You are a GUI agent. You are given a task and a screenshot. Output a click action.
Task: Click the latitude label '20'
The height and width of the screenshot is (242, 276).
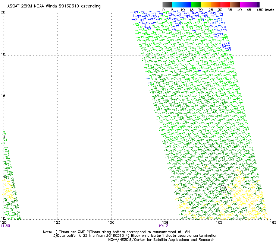3,12
